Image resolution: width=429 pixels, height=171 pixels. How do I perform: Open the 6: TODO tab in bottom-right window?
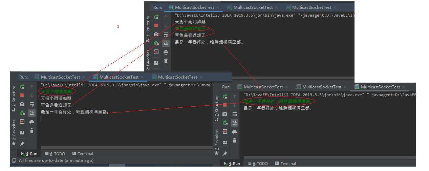[x=258, y=163]
